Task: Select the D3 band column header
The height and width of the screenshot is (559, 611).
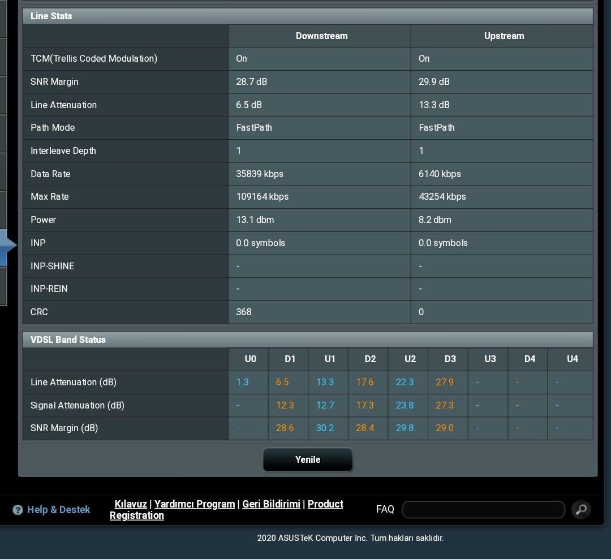Action: coord(450,359)
